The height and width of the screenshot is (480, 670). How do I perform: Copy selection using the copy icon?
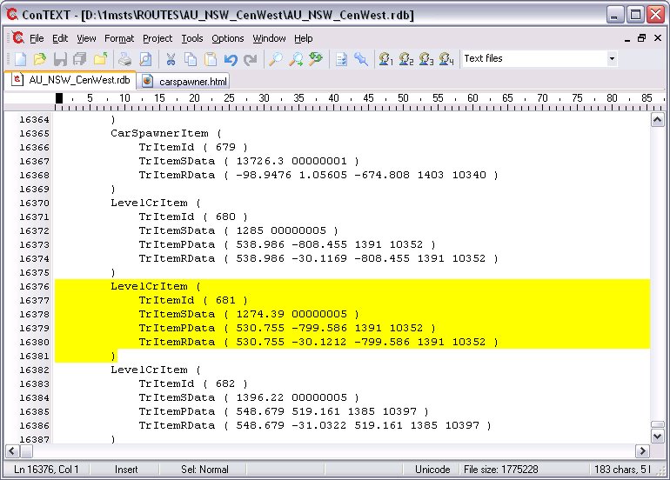coord(191,59)
